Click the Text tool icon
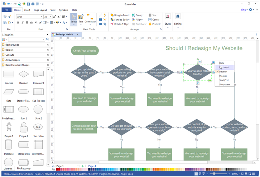The image size is (260, 177). pos(81,18)
